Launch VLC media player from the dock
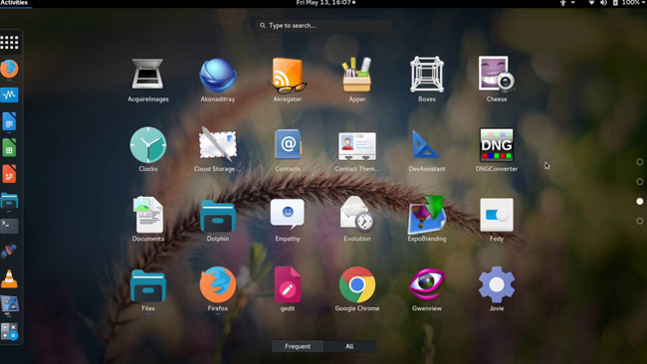Image resolution: width=647 pixels, height=364 pixels. click(9, 279)
